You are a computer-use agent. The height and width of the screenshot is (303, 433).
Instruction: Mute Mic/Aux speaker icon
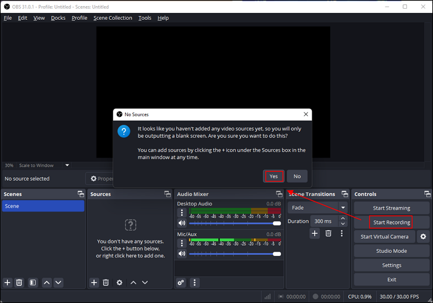(x=182, y=254)
